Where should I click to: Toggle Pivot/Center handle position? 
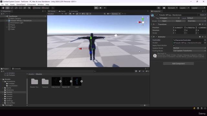pyautogui.click(x=37, y=8)
